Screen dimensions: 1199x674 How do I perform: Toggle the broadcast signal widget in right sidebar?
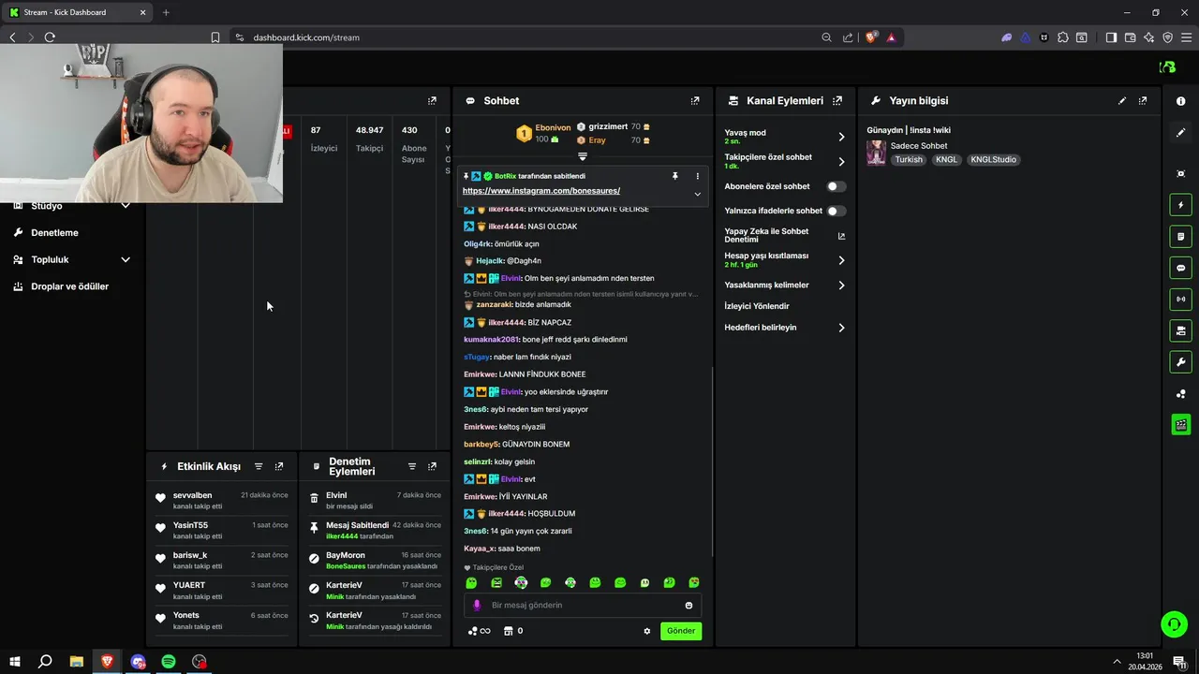[x=1180, y=300]
